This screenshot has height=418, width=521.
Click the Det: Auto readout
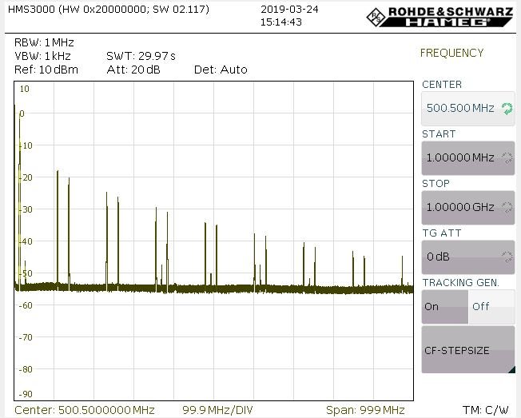click(221, 70)
